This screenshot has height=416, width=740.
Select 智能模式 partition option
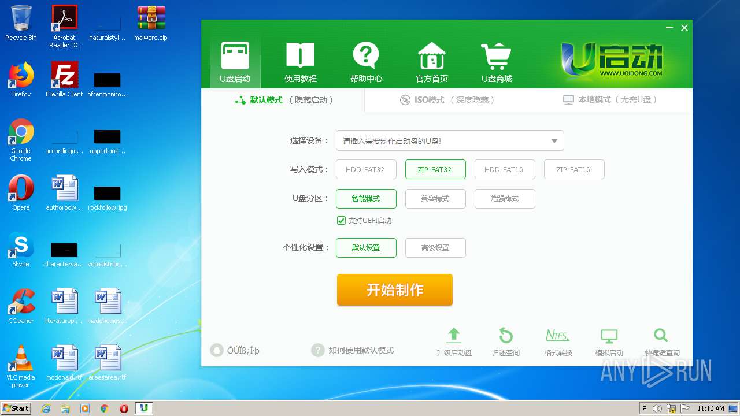tap(366, 198)
